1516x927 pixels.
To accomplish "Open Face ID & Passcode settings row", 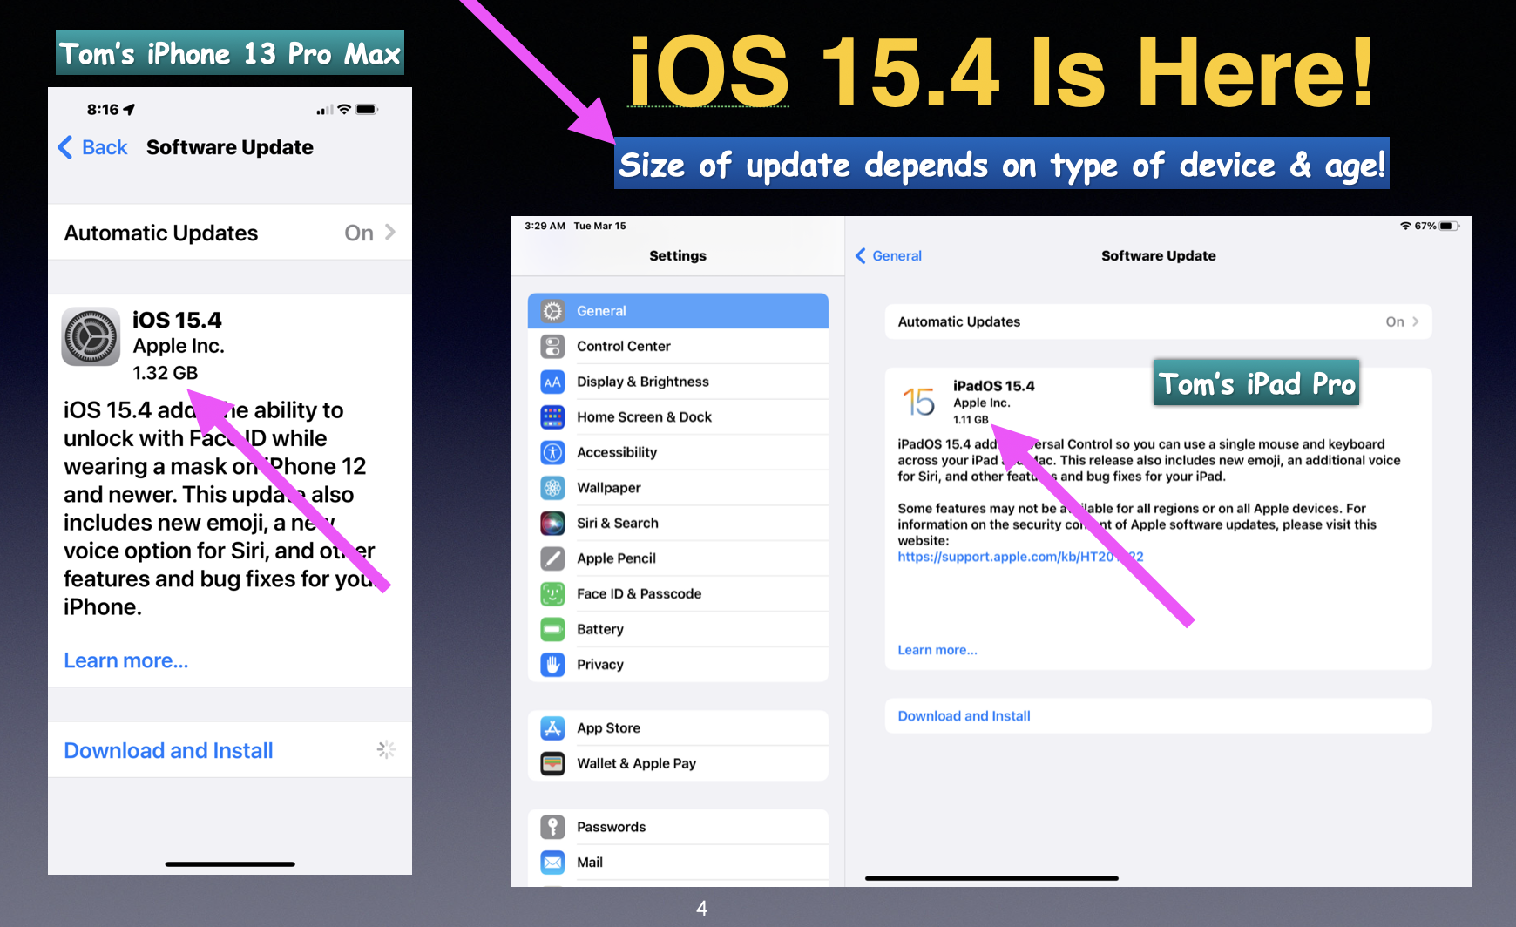I will [x=678, y=594].
